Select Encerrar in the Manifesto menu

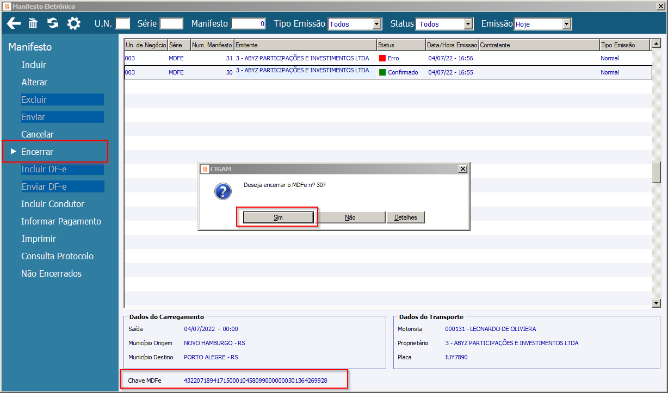38,152
